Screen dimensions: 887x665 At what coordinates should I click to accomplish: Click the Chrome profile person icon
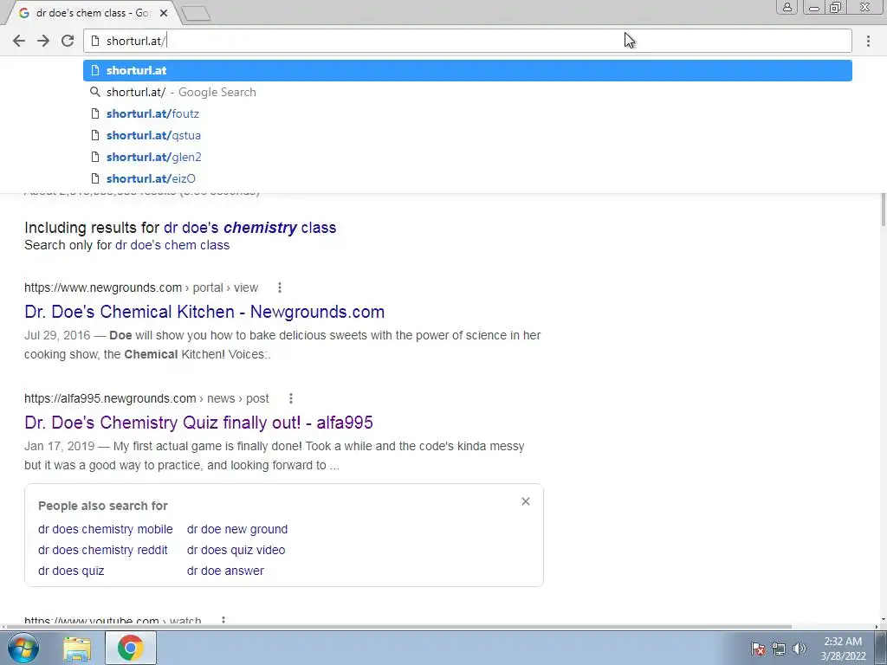point(787,7)
